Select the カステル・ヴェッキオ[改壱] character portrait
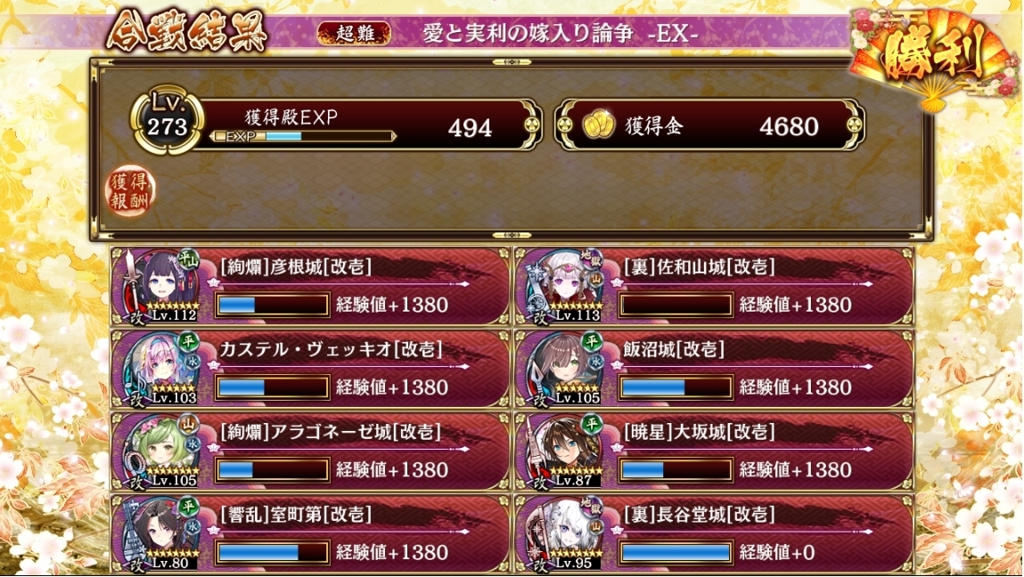 pyautogui.click(x=162, y=369)
